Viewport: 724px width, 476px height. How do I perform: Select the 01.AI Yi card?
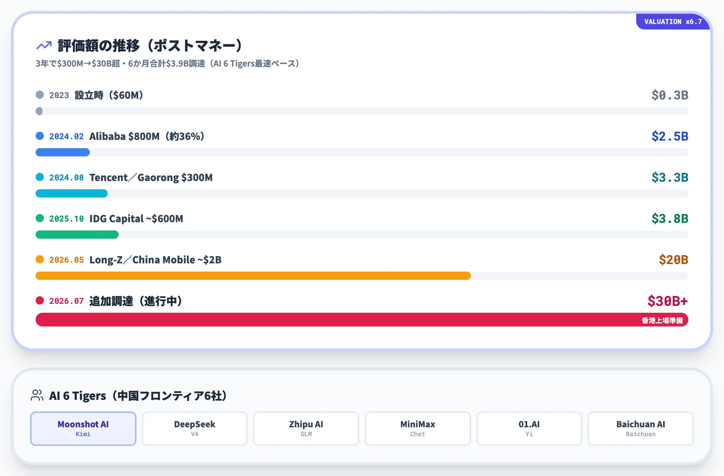(x=529, y=429)
